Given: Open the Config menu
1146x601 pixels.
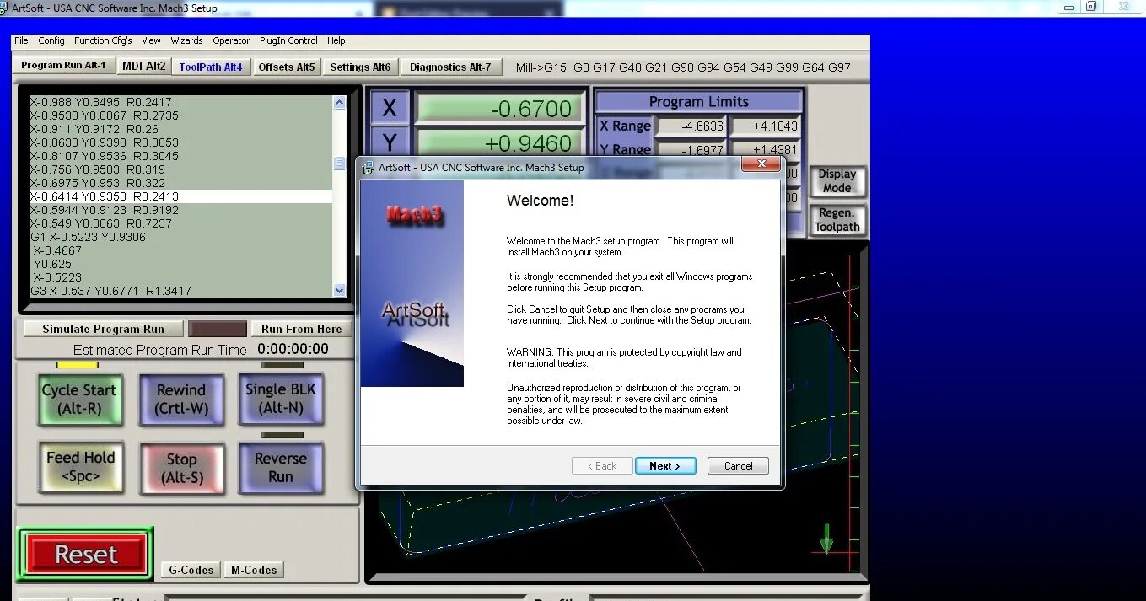Looking at the screenshot, I should click(51, 40).
